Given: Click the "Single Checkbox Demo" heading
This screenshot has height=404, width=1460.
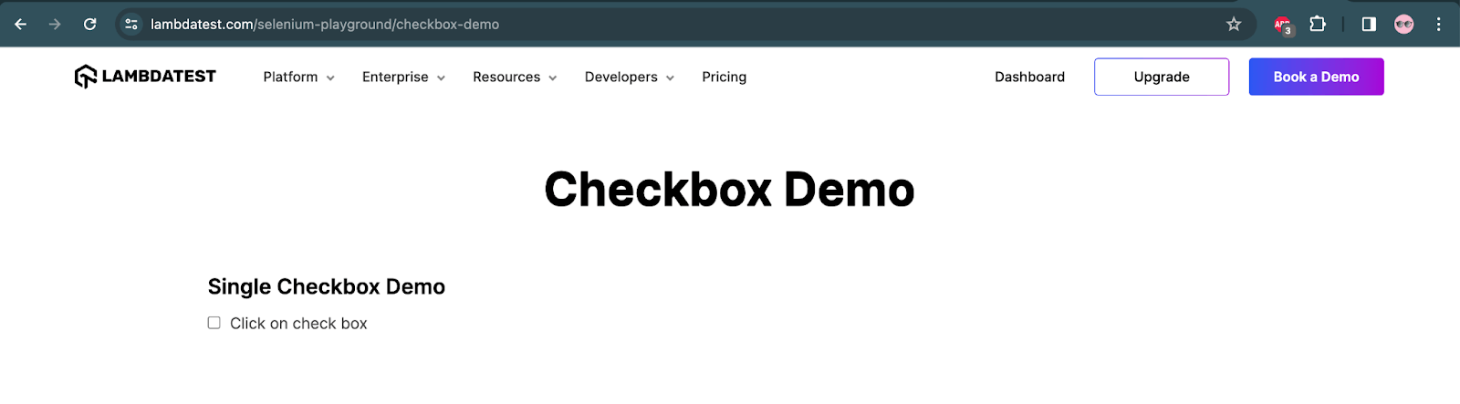Looking at the screenshot, I should [x=327, y=286].
